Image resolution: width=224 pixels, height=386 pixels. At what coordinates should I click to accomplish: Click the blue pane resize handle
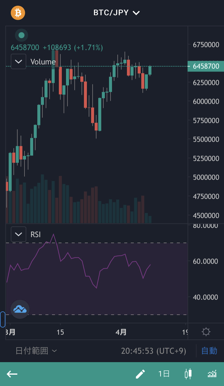pos(3,319)
